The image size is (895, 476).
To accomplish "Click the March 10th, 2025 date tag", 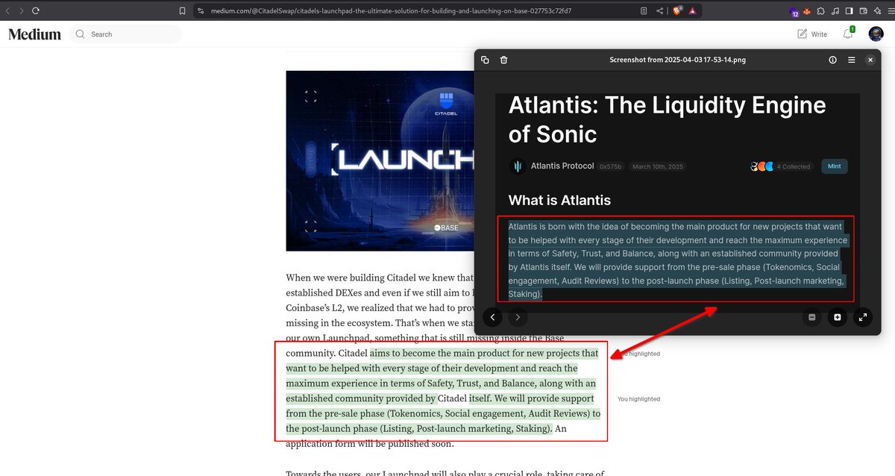I will pos(658,166).
